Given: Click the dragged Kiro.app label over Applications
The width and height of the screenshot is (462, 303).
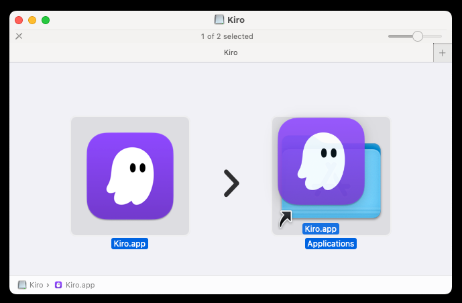Looking at the screenshot, I should 321,229.
